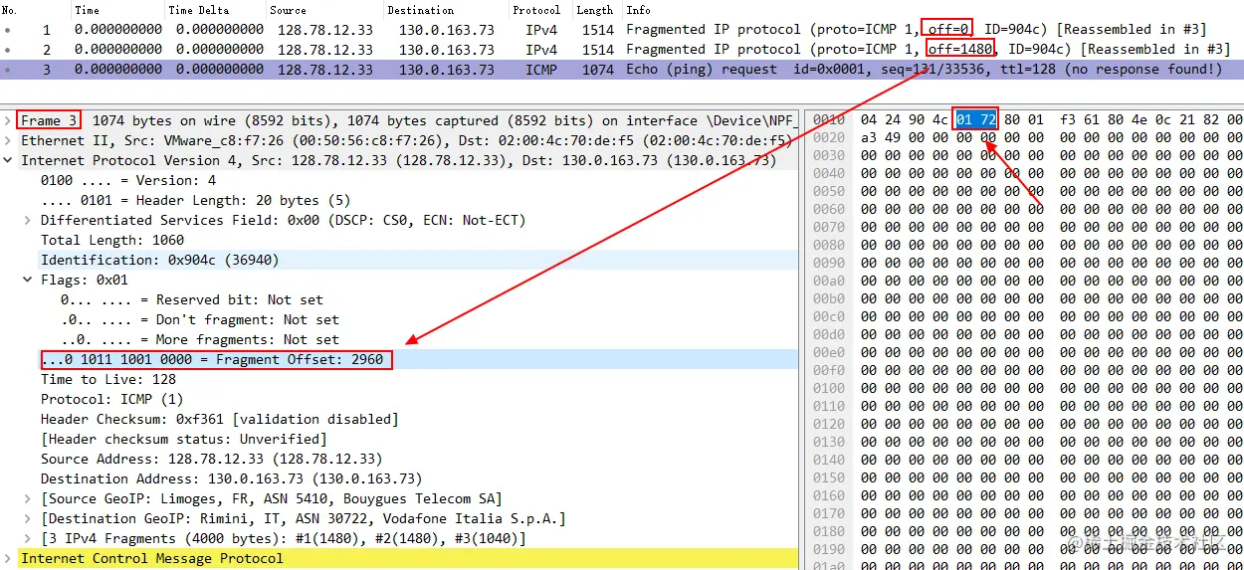Click the ICMP protocol cell of packet 3
Viewport: 1244px width, 570px height.
[x=541, y=69]
